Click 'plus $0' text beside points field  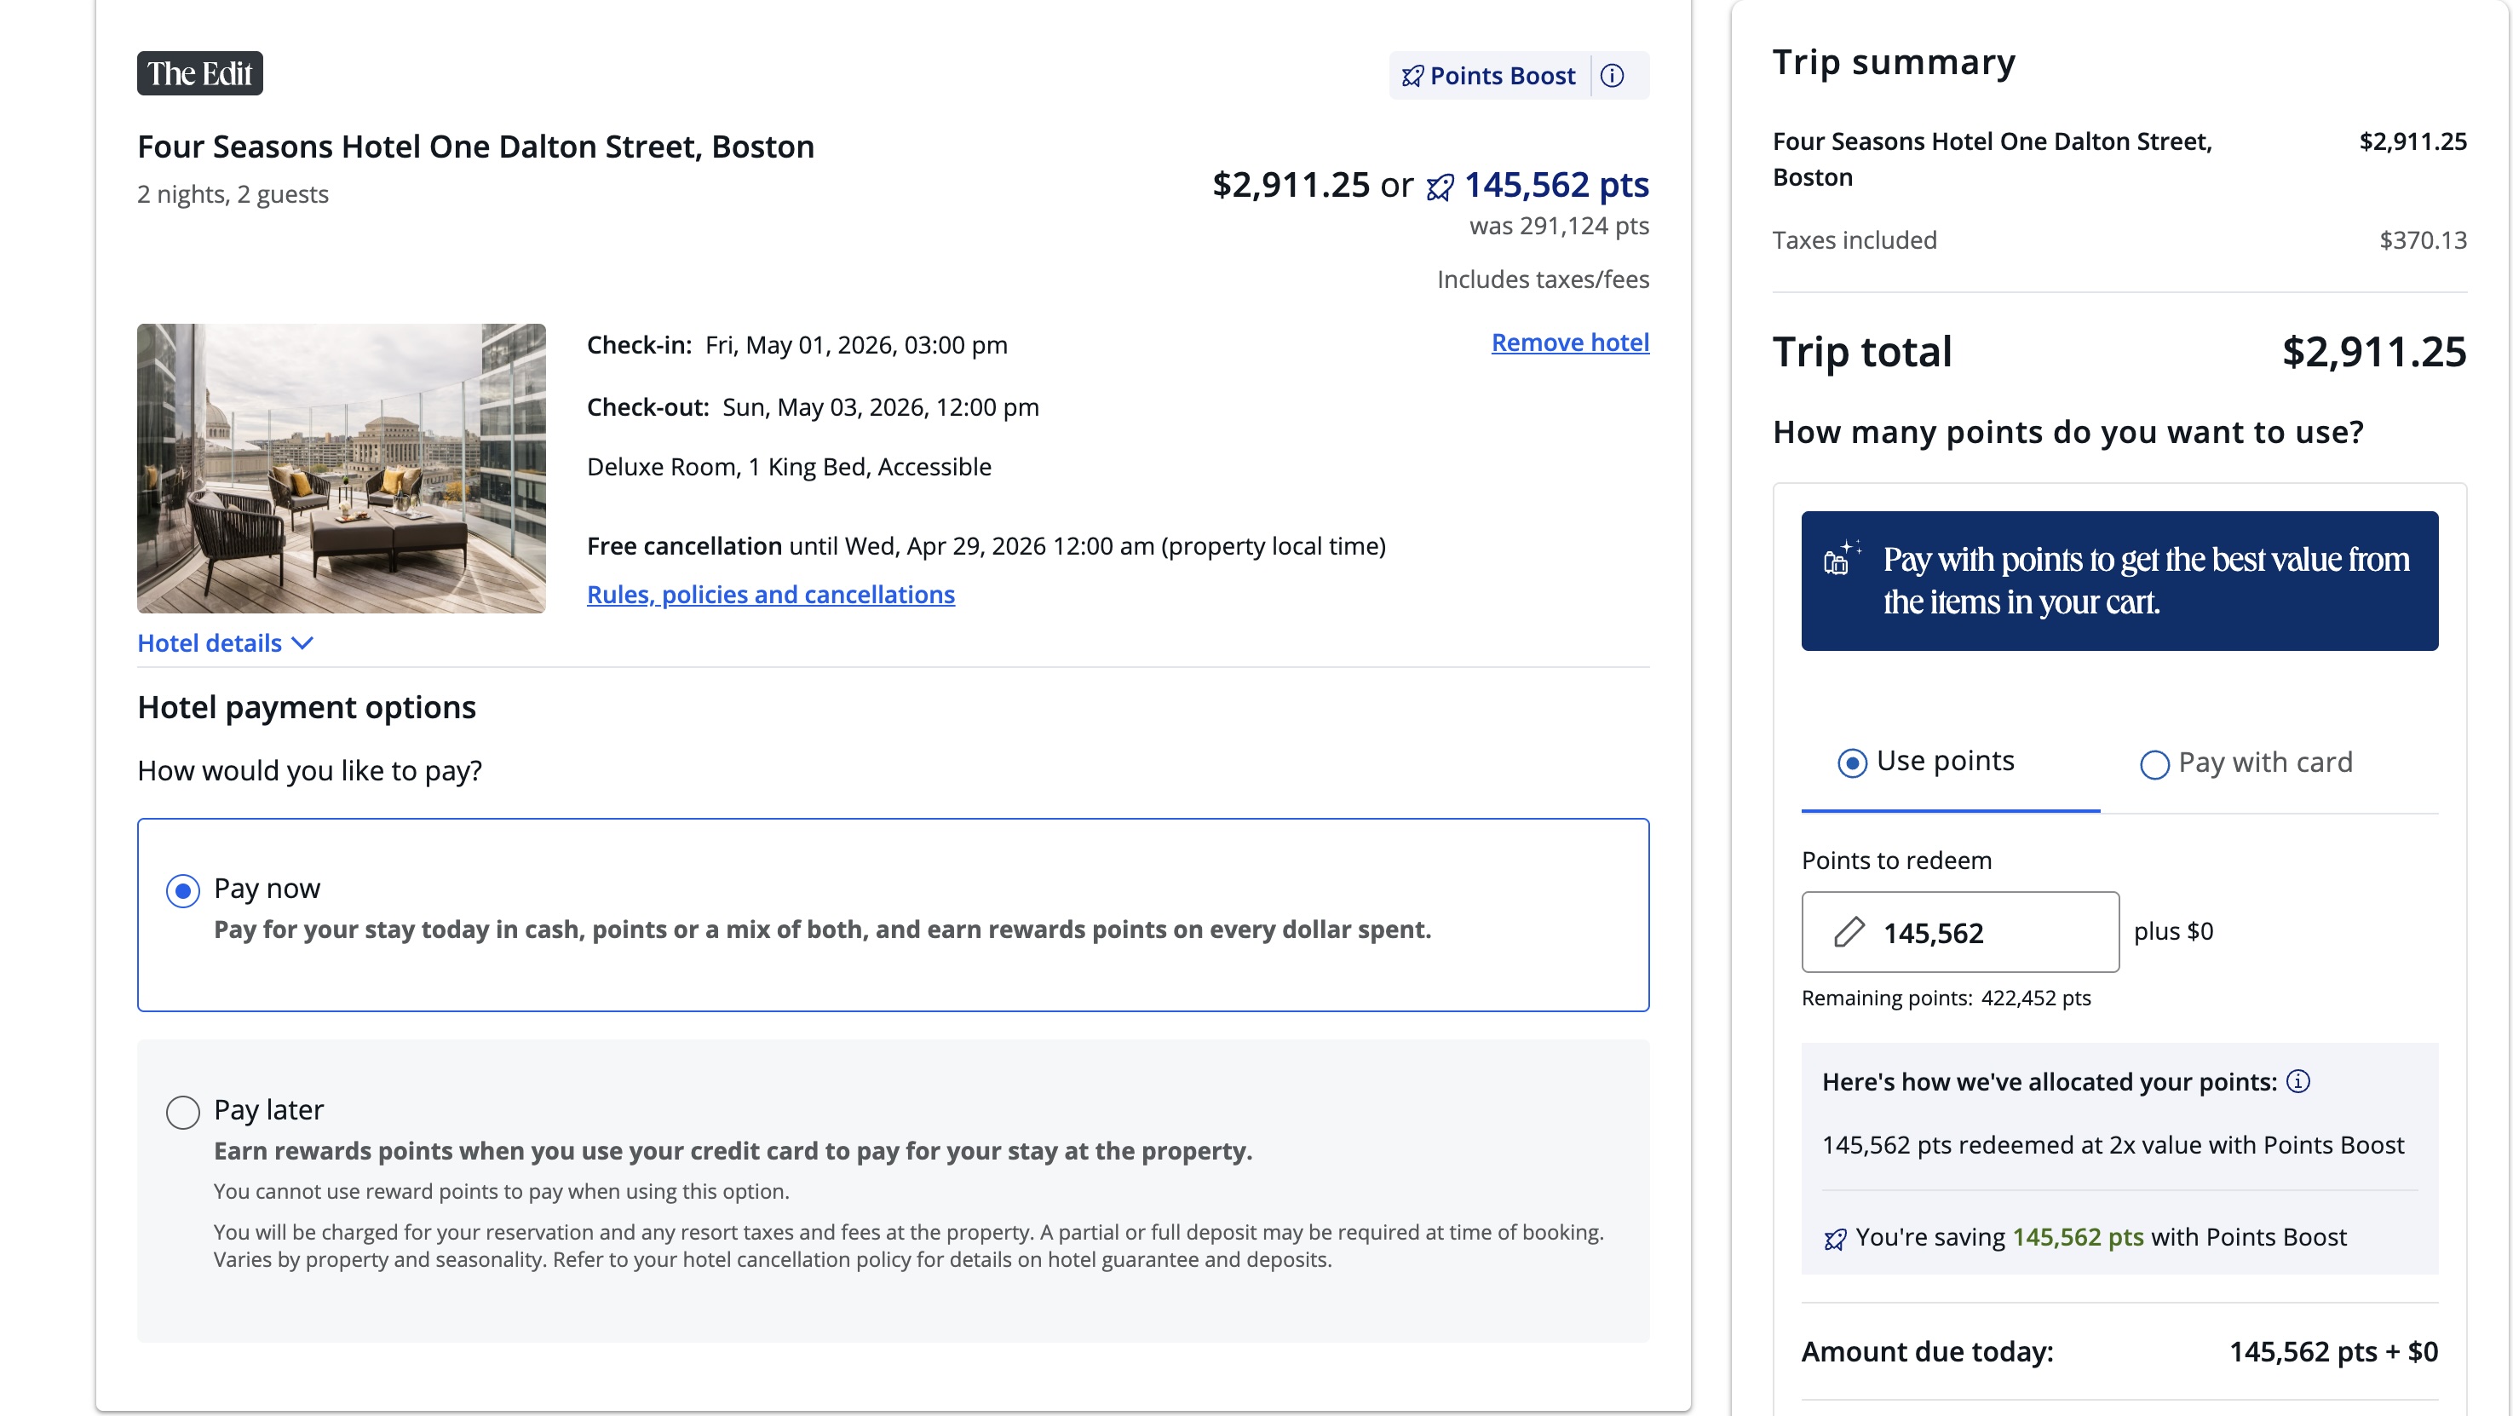[x=2173, y=932]
